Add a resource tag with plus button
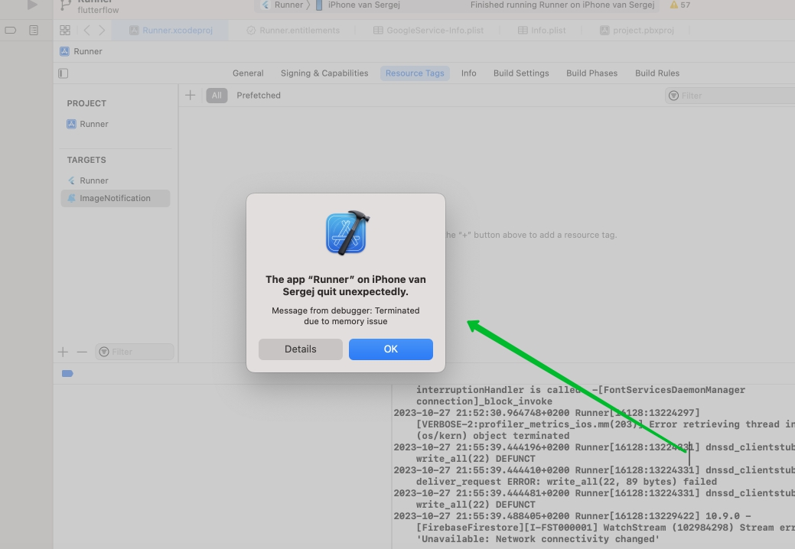The width and height of the screenshot is (795, 549). pos(190,96)
